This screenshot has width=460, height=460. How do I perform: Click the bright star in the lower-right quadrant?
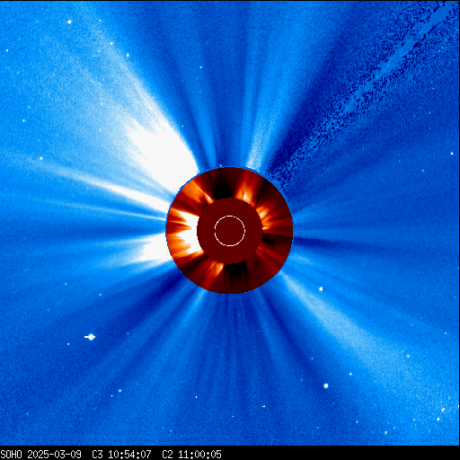point(326,385)
